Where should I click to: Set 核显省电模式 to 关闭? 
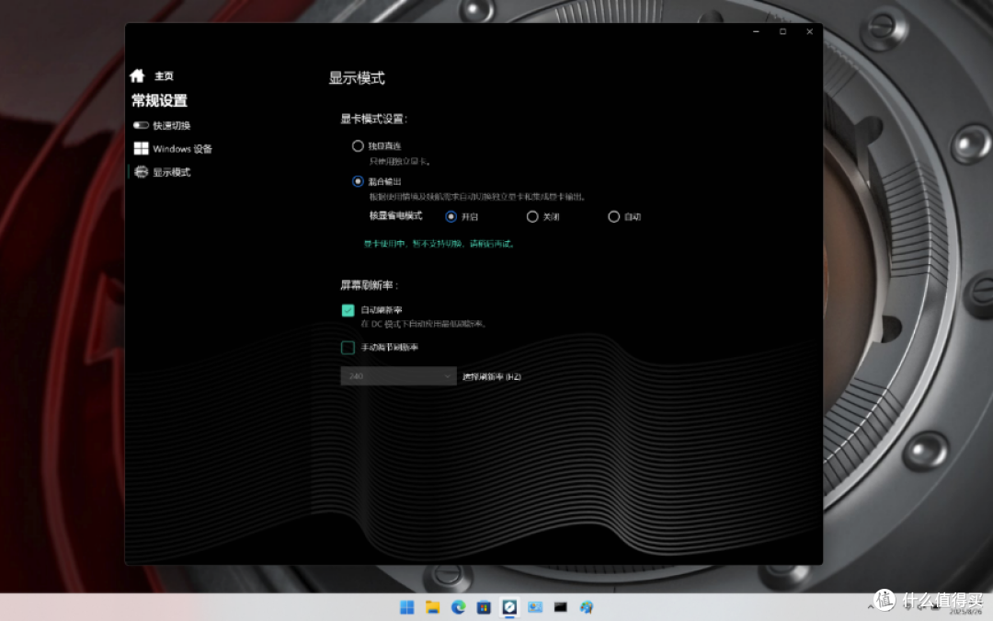pyautogui.click(x=532, y=217)
